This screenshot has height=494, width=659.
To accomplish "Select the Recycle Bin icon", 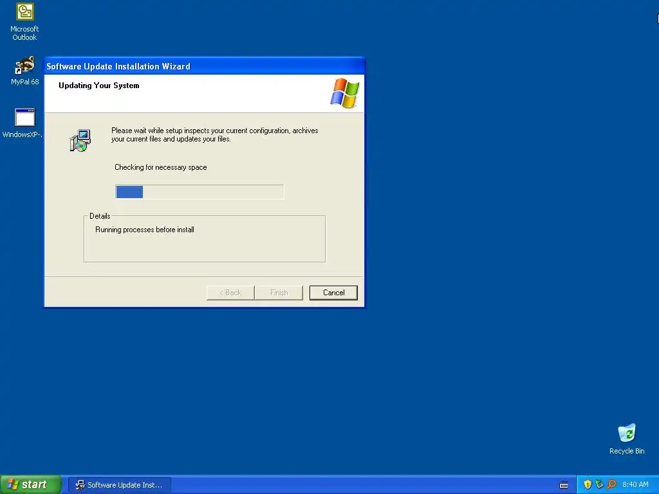I will point(627,439).
